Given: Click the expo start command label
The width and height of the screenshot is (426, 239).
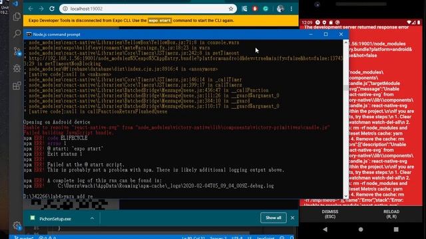Looking at the screenshot, I should [160, 21].
